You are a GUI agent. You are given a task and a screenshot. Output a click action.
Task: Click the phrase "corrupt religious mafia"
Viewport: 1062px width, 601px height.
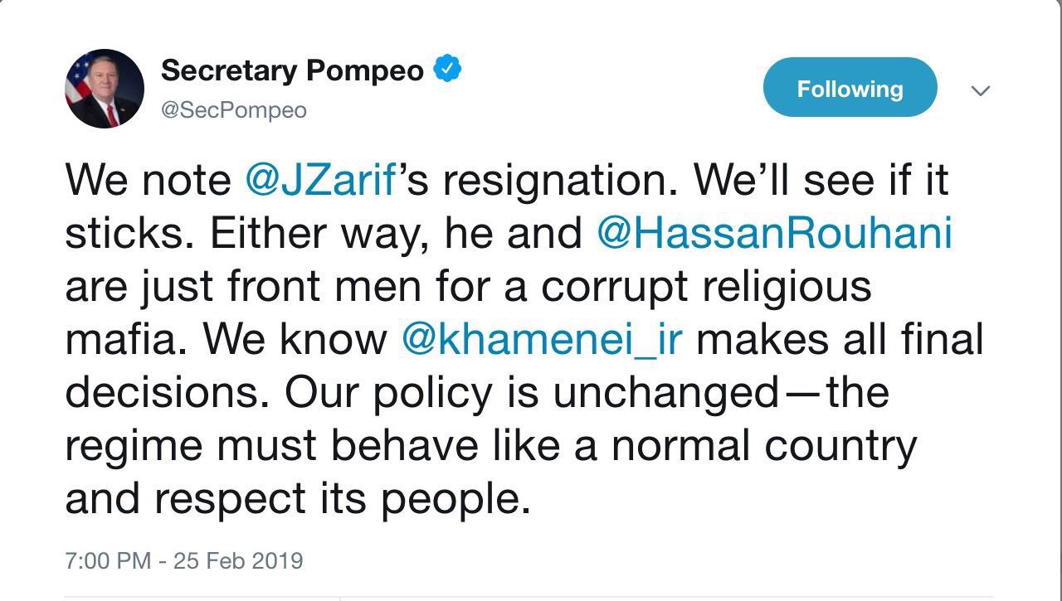click(705, 286)
